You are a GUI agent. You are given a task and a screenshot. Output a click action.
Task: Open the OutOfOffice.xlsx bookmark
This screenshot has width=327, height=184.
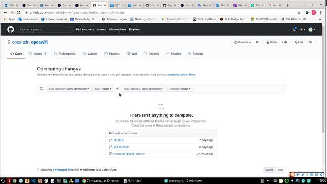[x=264, y=19]
